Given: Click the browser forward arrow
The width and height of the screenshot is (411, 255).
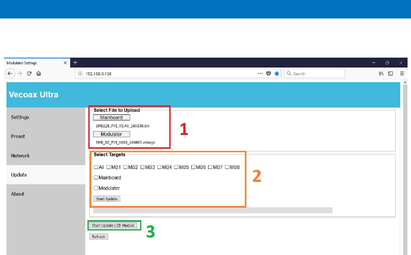Looking at the screenshot, I should click(x=20, y=74).
